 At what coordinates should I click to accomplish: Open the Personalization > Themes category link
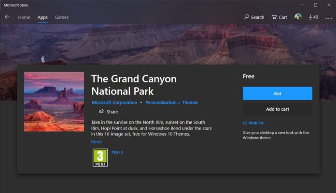tap(171, 103)
